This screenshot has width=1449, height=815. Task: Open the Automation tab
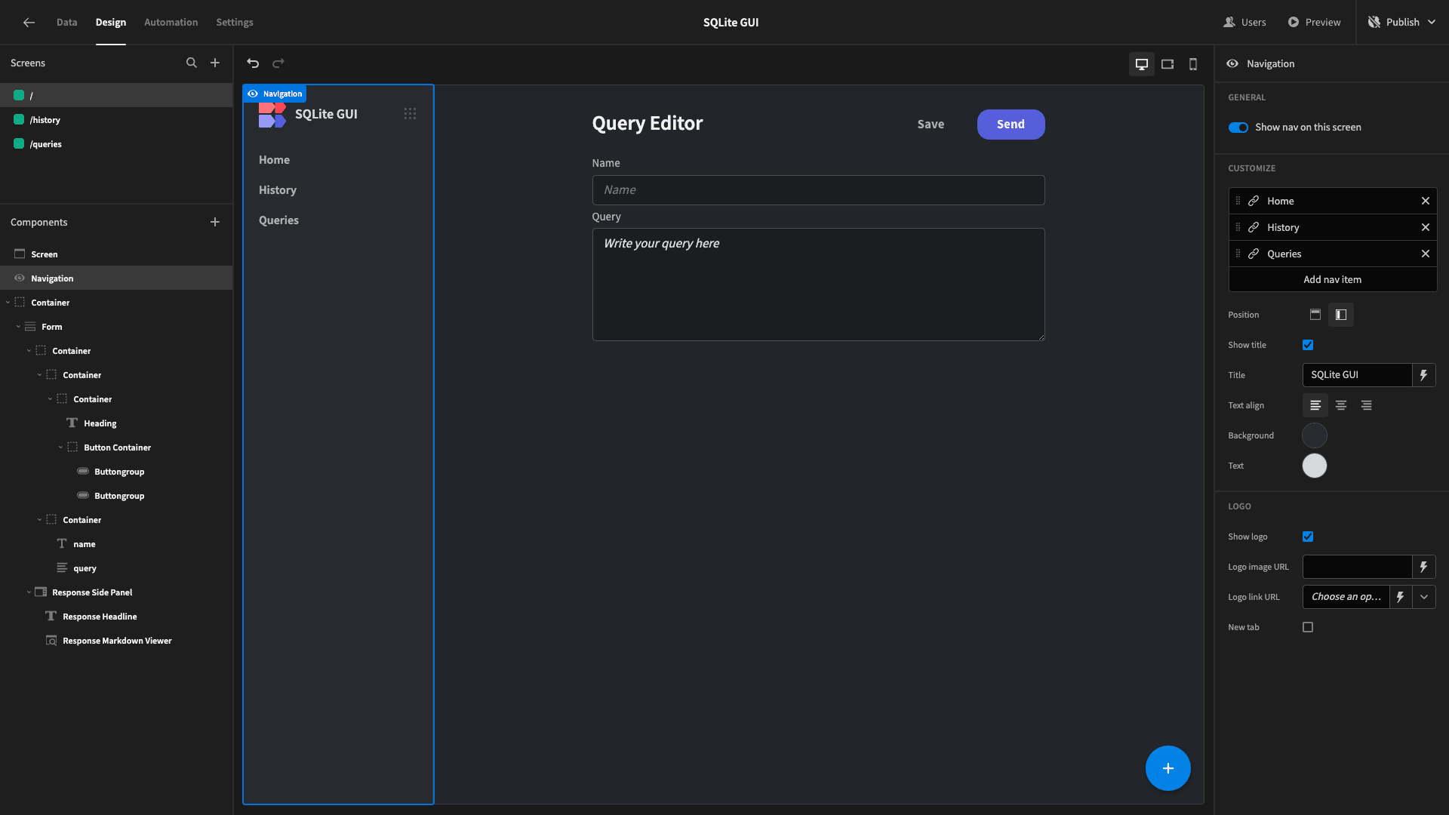[x=171, y=23]
